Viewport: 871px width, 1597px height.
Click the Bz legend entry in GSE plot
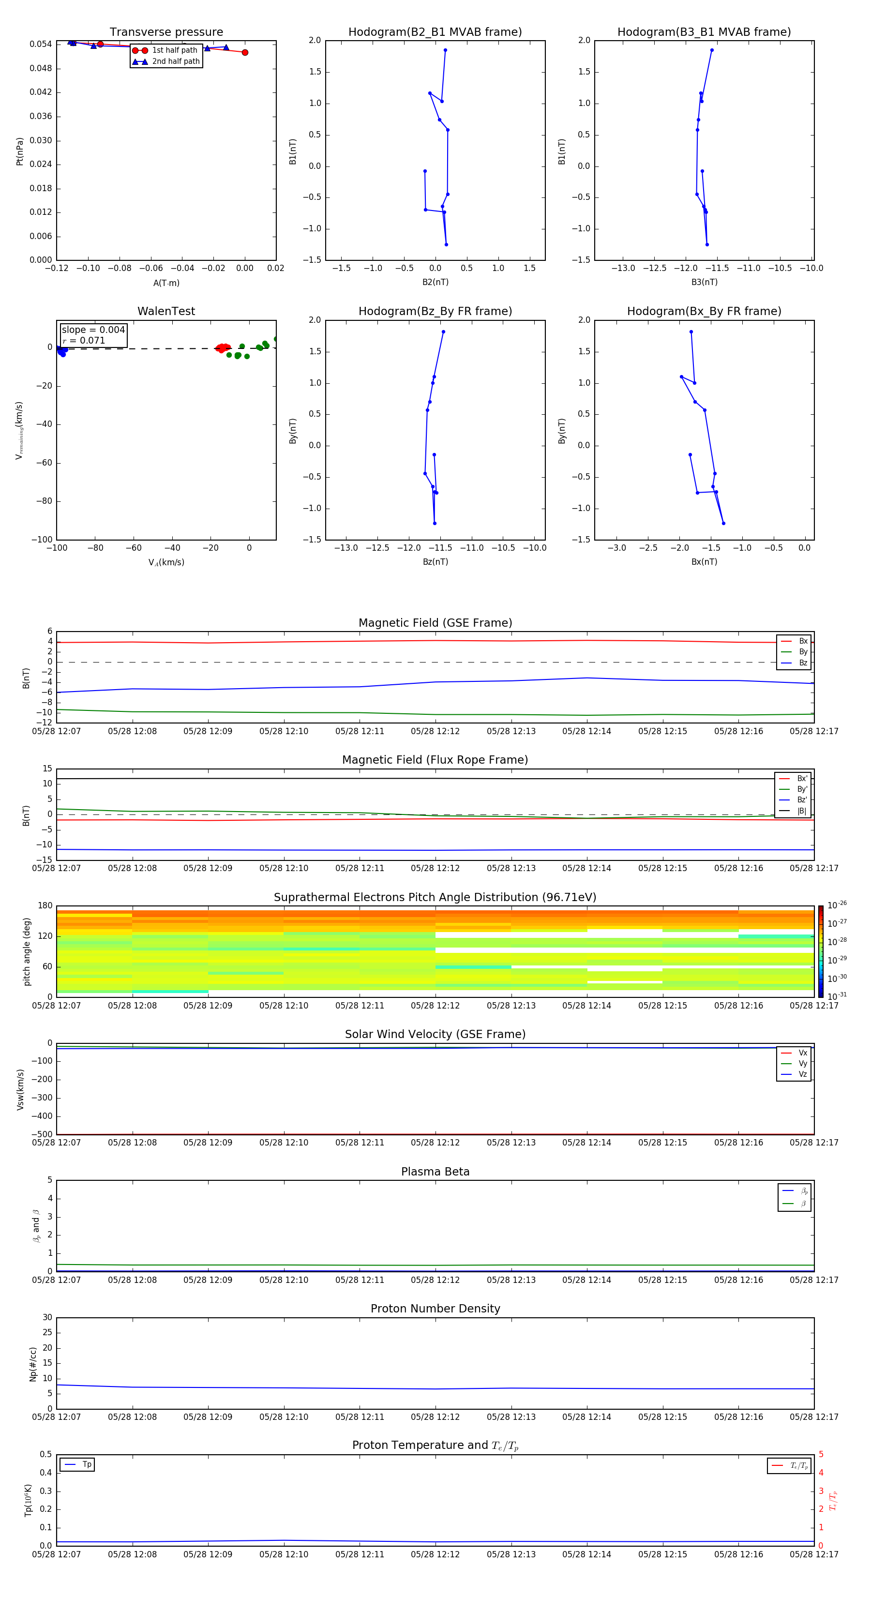pyautogui.click(x=794, y=663)
